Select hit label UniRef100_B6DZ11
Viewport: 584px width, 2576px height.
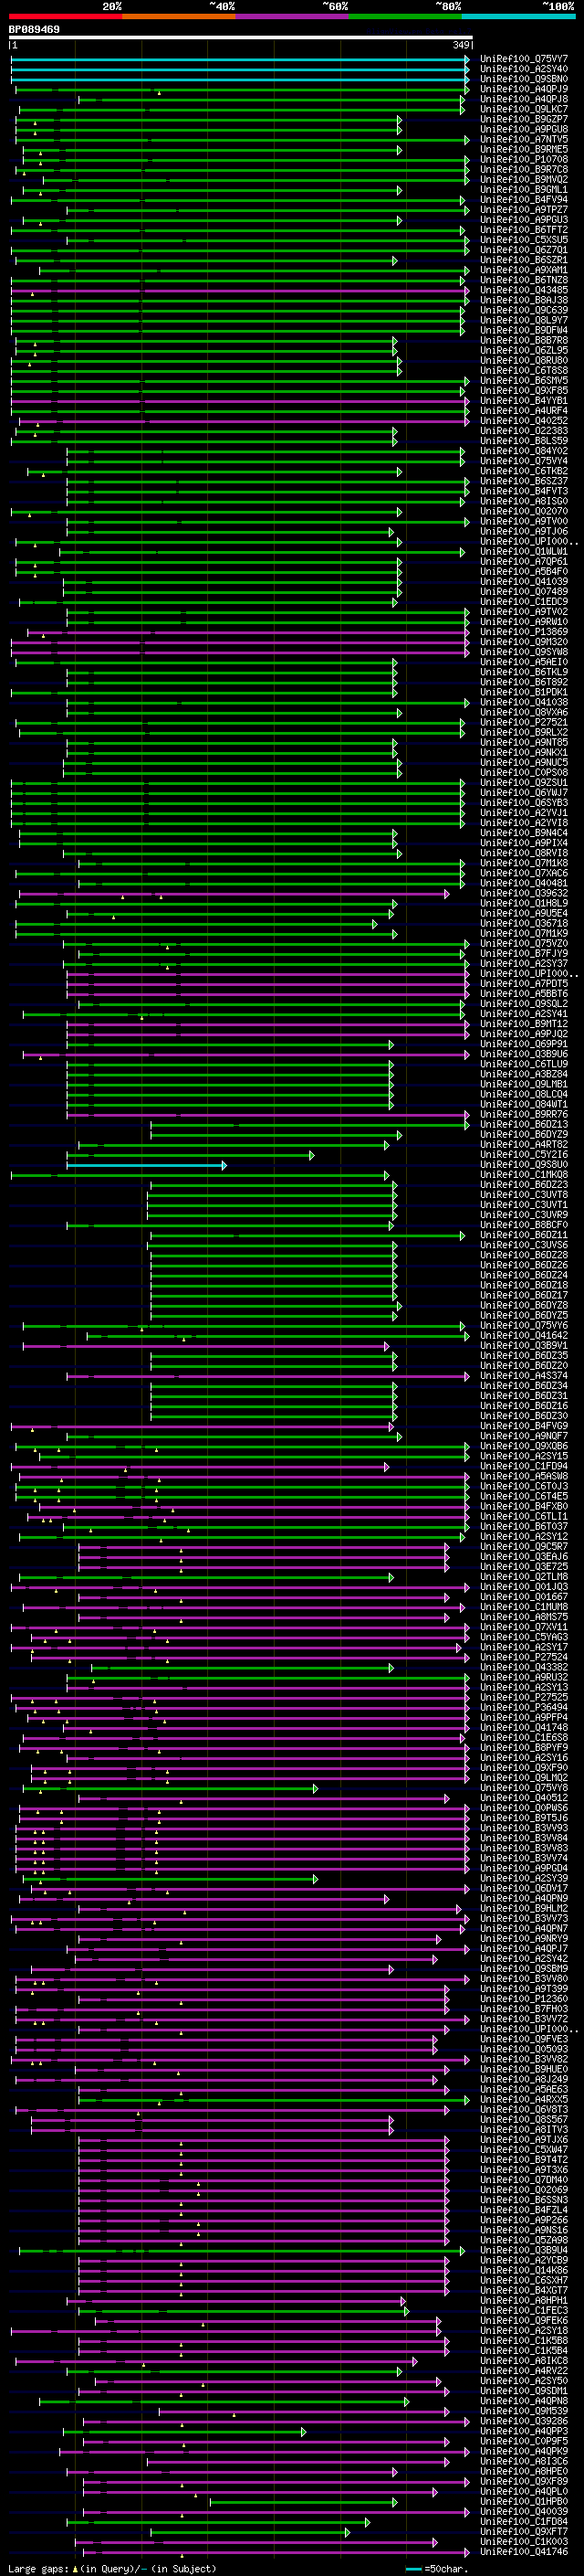[524, 1235]
